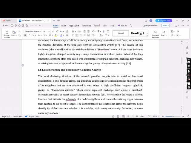Toggle Outline view in status bar
The height and width of the screenshot is (143, 191).
(x=128, y=116)
